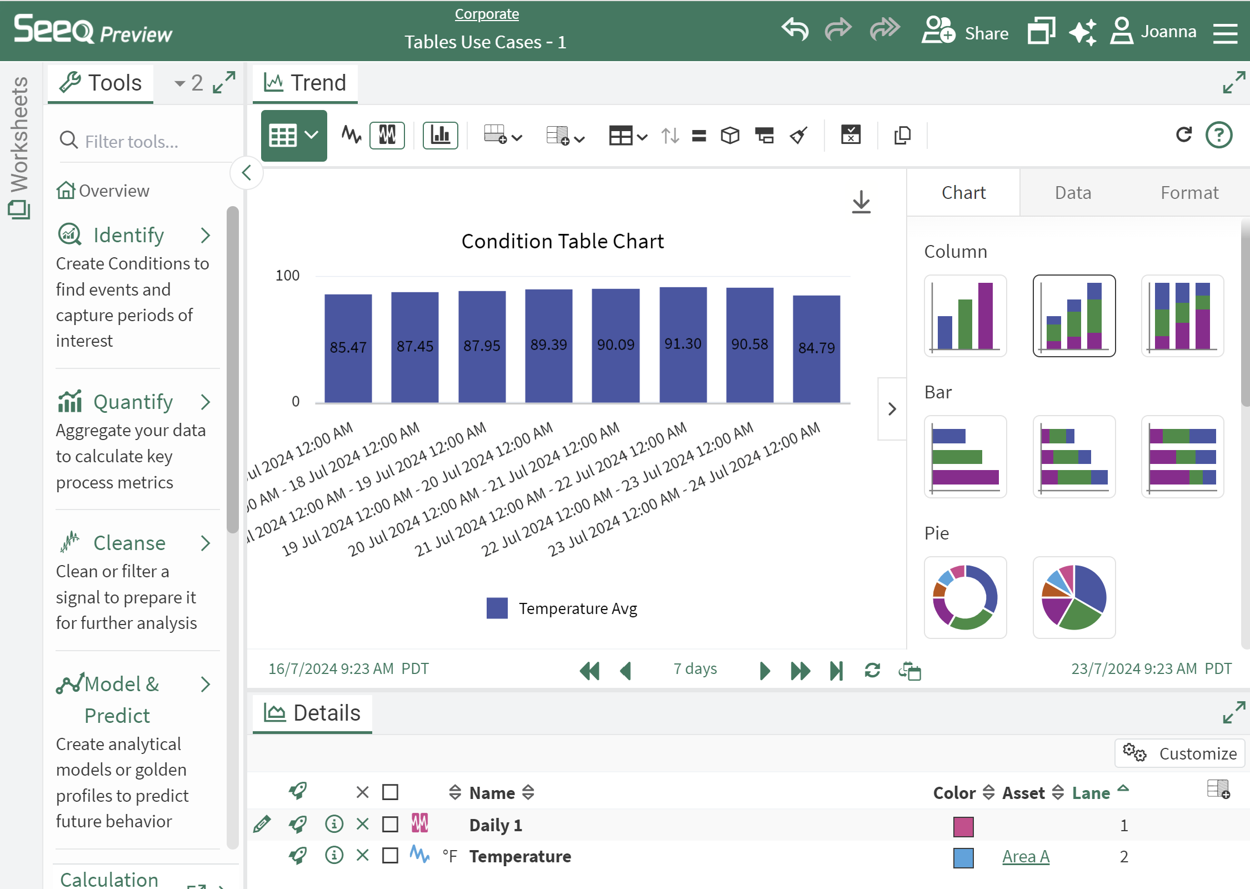Download the Condition Table Chart
1250x889 pixels.
coord(861,202)
